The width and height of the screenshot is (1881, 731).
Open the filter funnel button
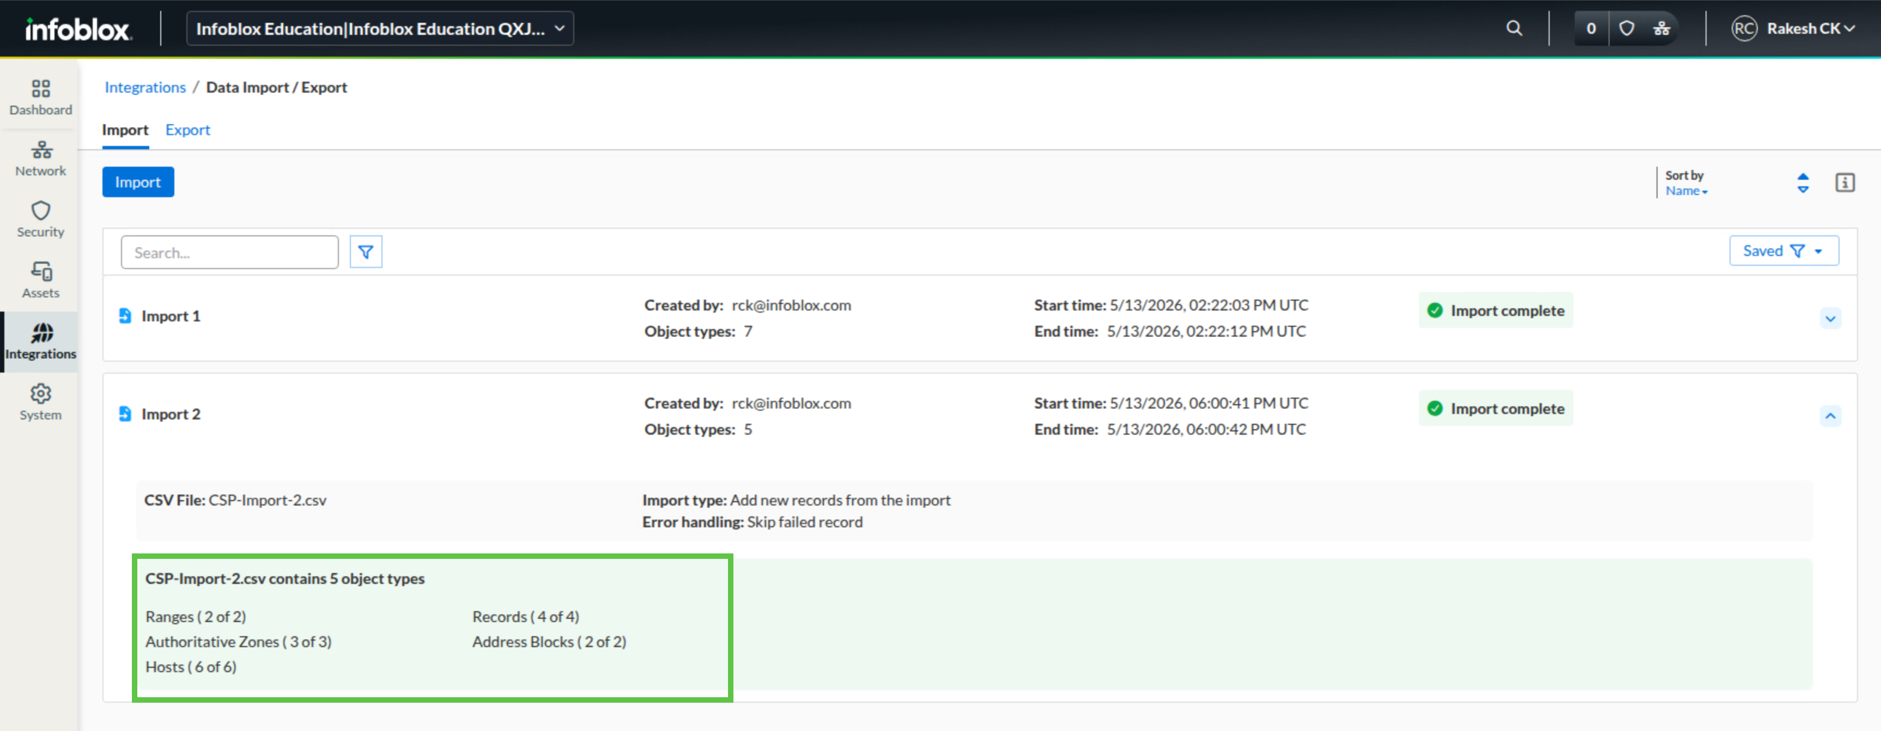pos(366,252)
